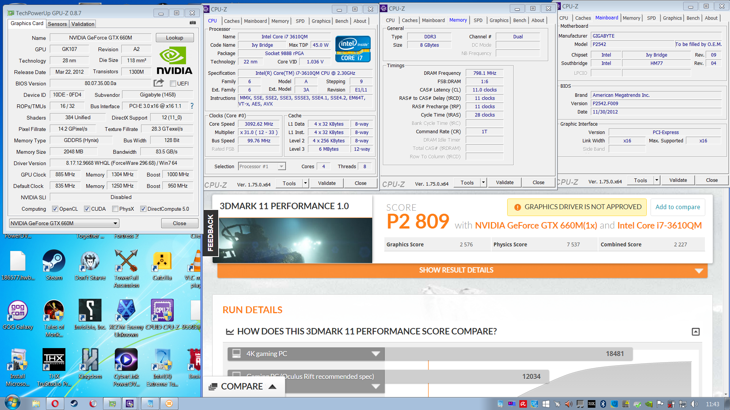
Task: Open XCOM Enemy Unknown shortcut
Action: tap(126, 318)
